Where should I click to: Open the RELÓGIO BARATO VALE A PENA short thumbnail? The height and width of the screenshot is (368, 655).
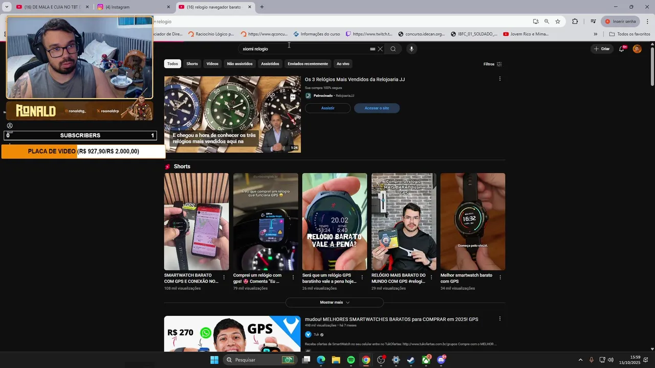coord(335,221)
